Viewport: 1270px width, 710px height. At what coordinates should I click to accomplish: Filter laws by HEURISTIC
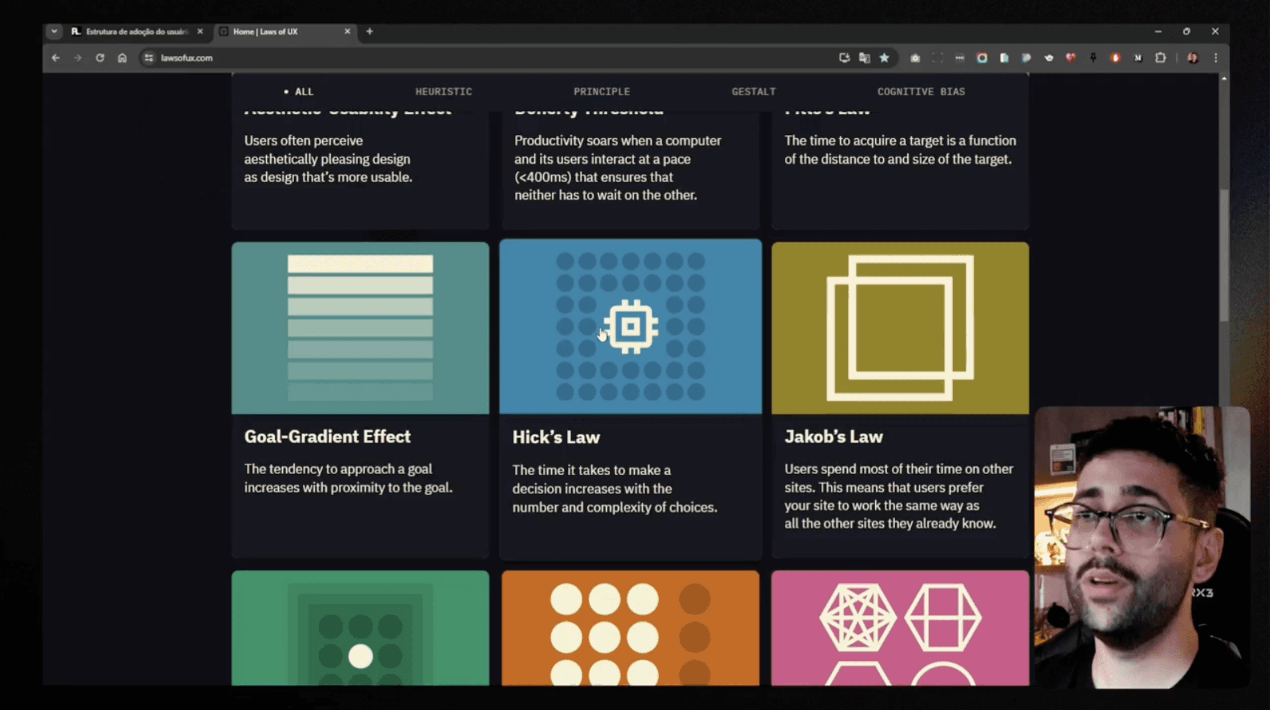tap(443, 91)
